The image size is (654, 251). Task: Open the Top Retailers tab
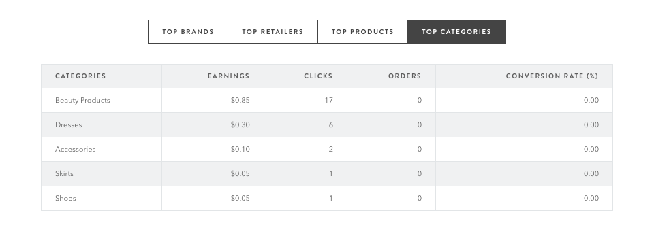pos(272,32)
